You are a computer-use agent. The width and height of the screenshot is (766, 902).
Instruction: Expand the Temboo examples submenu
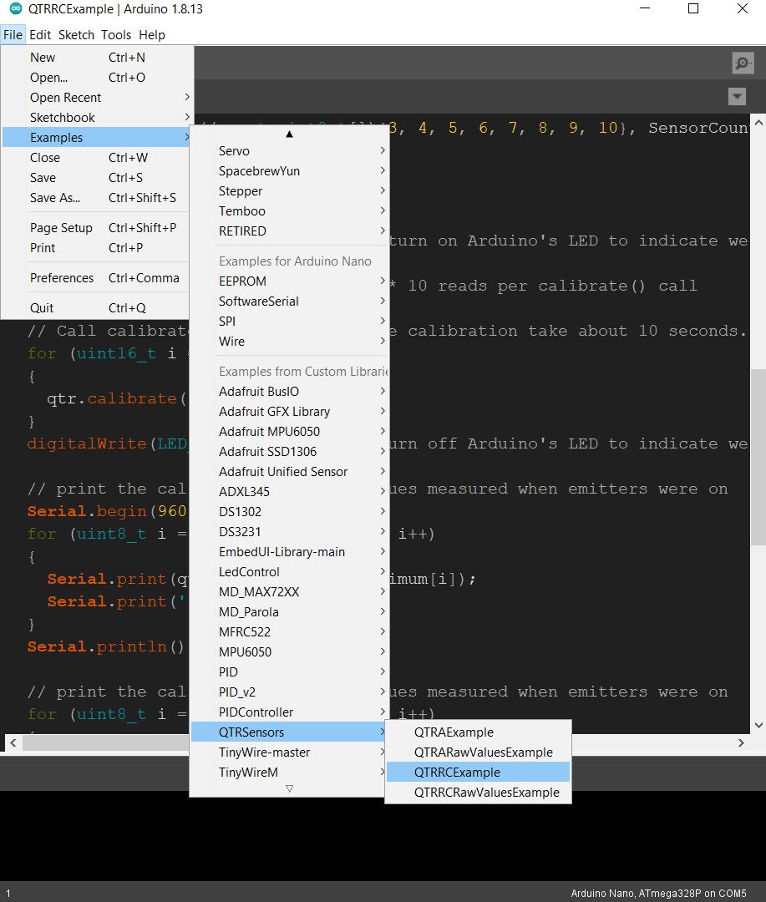(x=290, y=211)
